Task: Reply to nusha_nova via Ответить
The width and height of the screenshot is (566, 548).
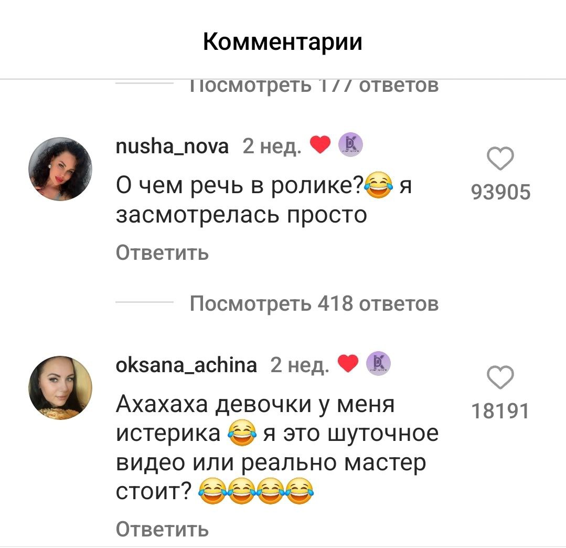Action: (162, 252)
